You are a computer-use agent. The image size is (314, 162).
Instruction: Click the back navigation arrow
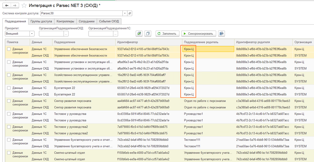[x=7, y=6]
